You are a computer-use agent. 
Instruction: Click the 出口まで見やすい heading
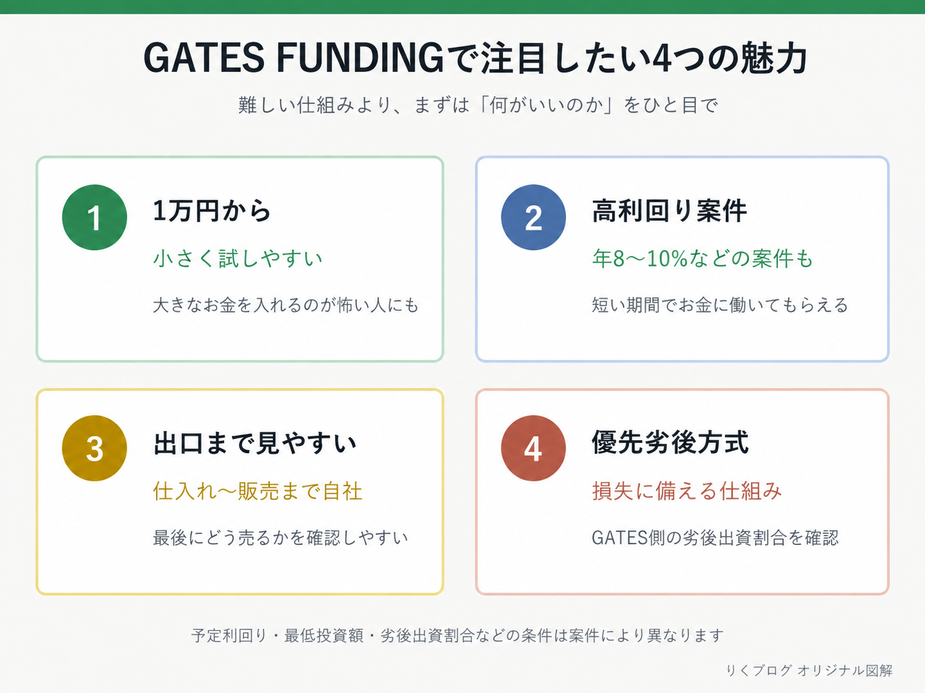coord(255,443)
